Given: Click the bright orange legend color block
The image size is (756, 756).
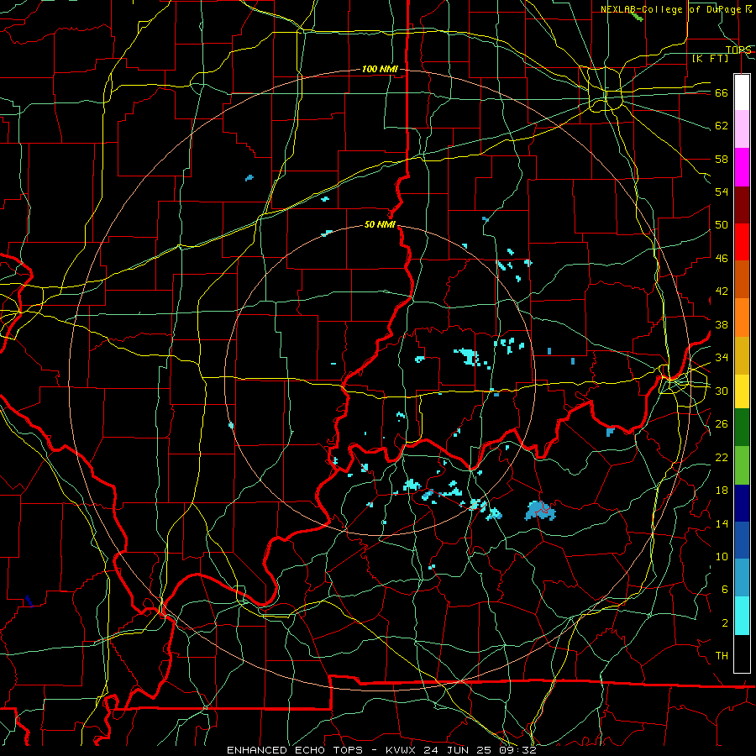Looking at the screenshot, I should point(742,318).
